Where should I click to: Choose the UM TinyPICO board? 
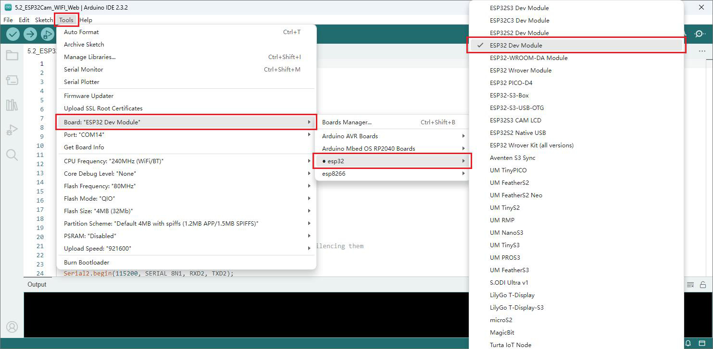pyautogui.click(x=576, y=170)
